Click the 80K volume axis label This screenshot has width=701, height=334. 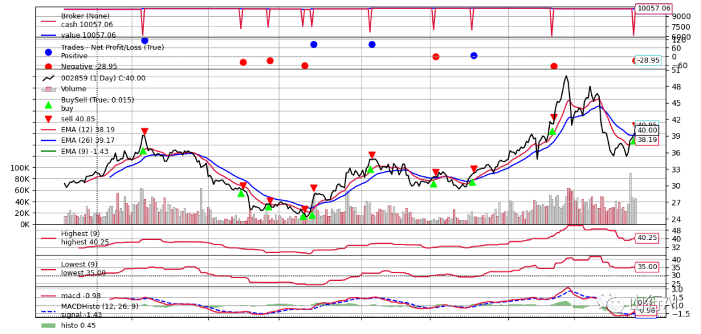[x=21, y=179]
